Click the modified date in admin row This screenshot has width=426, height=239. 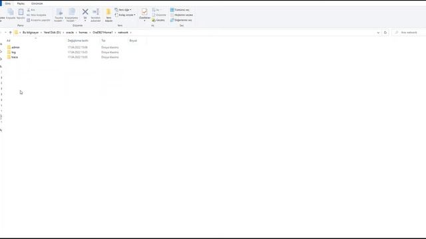(78, 47)
